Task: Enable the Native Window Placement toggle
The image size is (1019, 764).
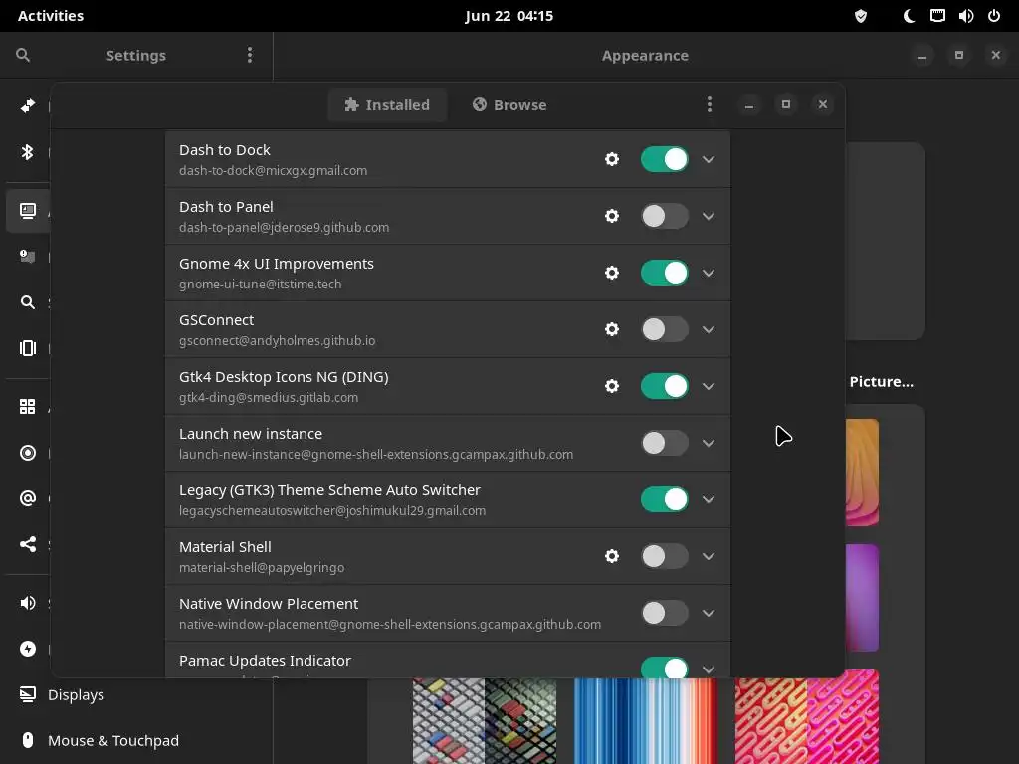Action: 664,613
